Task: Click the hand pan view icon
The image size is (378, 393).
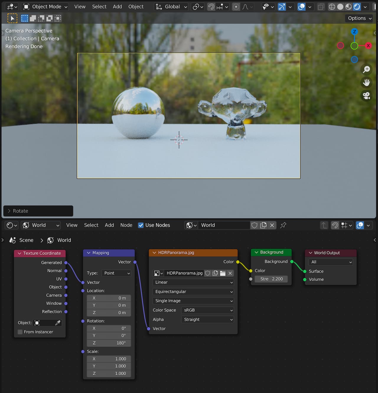Action: click(366, 83)
